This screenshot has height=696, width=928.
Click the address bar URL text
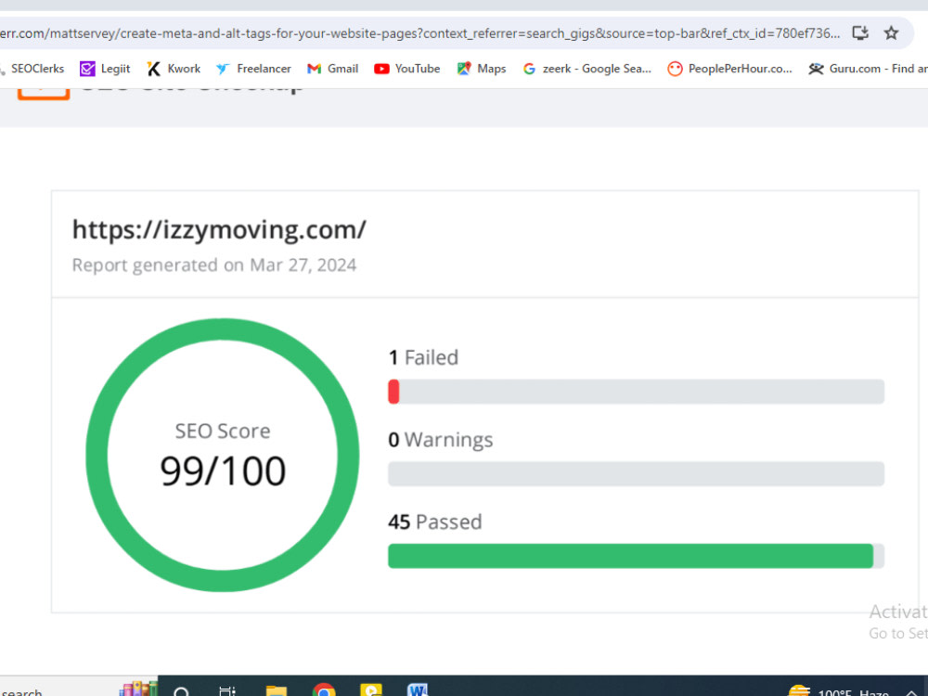pos(419,33)
